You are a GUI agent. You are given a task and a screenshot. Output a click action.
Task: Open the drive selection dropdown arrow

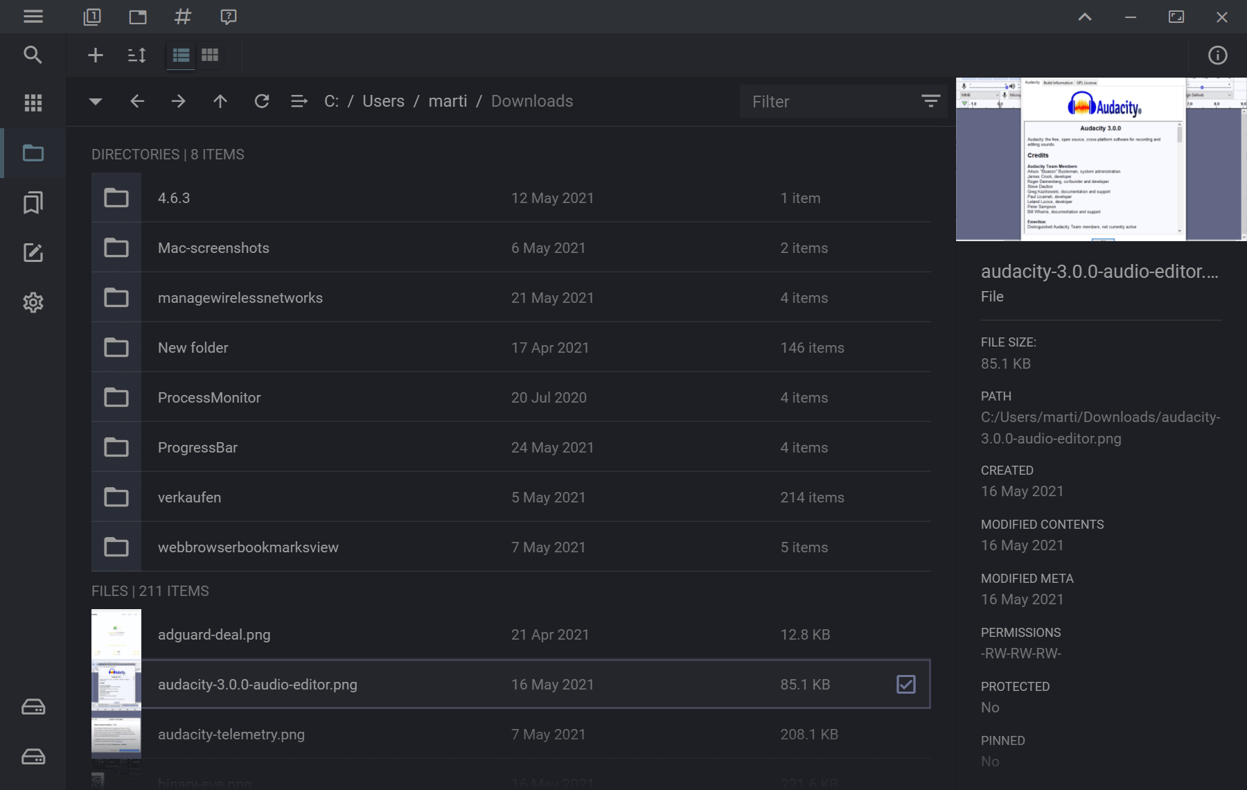95,101
